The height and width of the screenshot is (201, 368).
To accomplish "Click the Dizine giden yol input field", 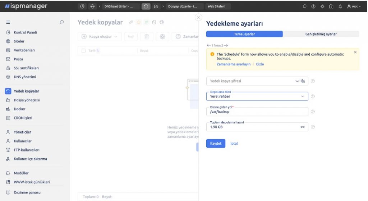I will (257, 112).
